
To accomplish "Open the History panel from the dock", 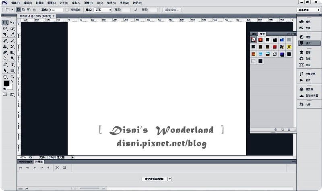I will point(307,74).
